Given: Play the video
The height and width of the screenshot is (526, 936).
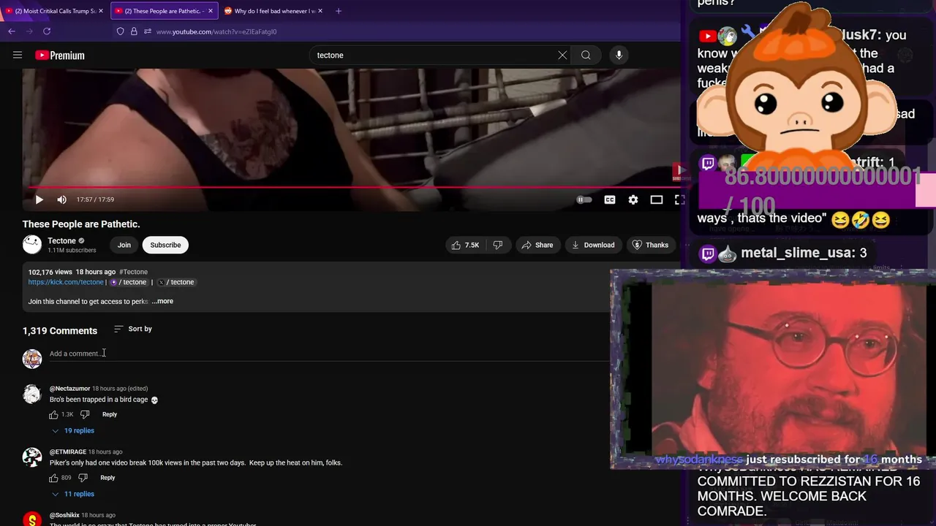Looking at the screenshot, I should [x=39, y=199].
